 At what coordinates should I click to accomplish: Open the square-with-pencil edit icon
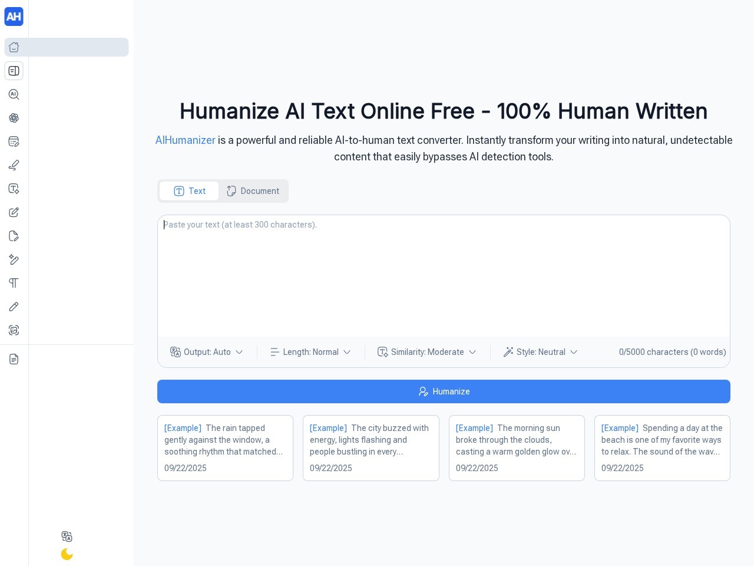click(14, 212)
